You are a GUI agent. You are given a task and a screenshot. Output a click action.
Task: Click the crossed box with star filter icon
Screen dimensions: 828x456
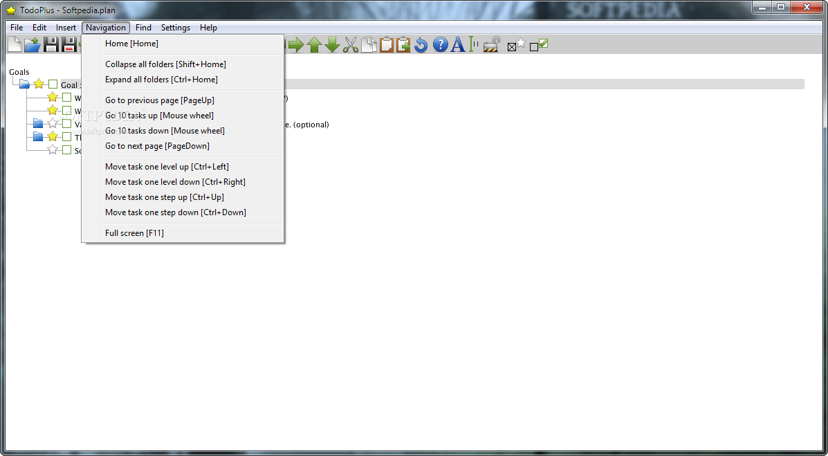517,45
